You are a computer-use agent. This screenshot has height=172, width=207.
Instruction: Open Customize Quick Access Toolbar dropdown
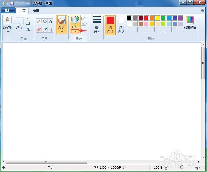pyautogui.click(x=28, y=4)
